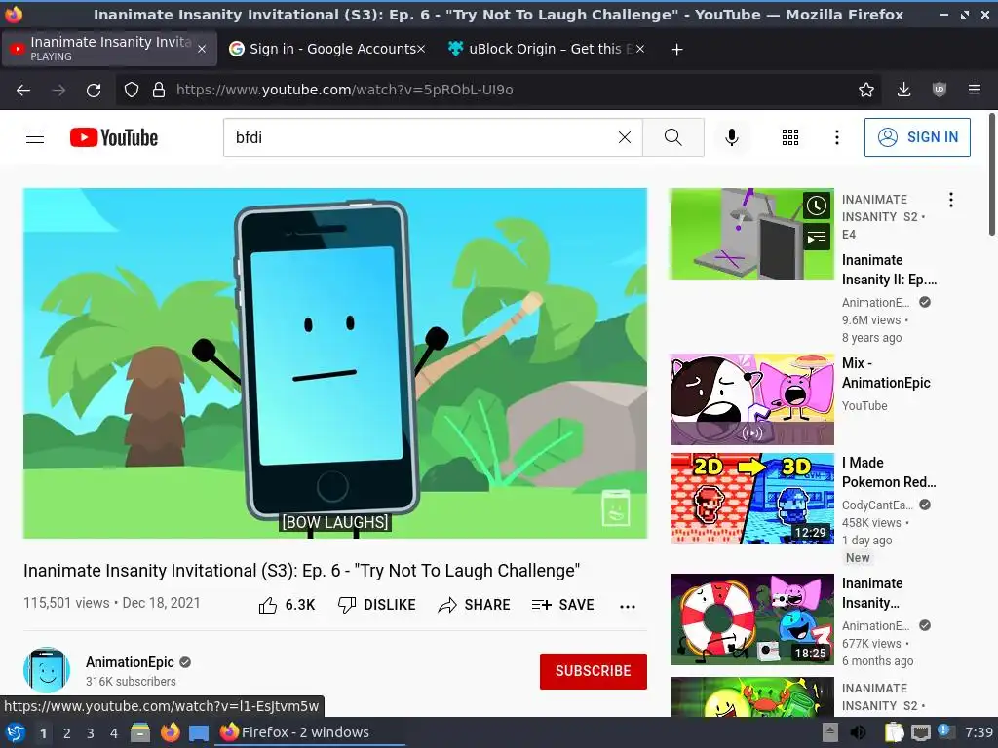
Task: Switch to workspace 2 in taskbar
Action: tap(67, 733)
